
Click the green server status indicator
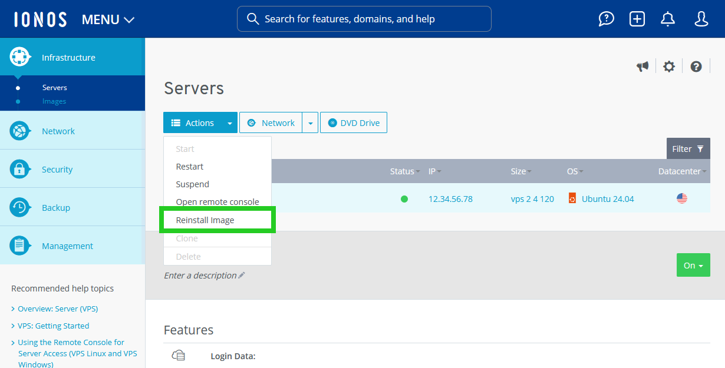pos(404,199)
